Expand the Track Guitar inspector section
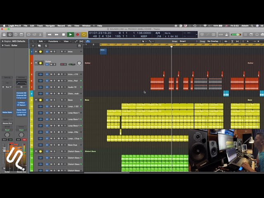This screenshot has height=198, width=264. [x=2, y=45]
